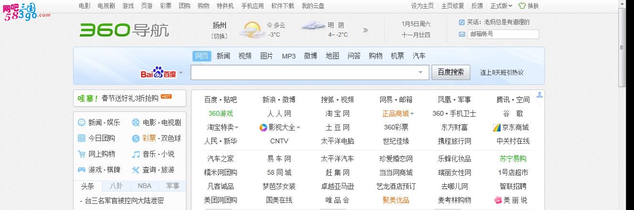Click the 网上购物 cart icon
Image resolution: width=634 pixels, height=210 pixels.
click(x=82, y=154)
